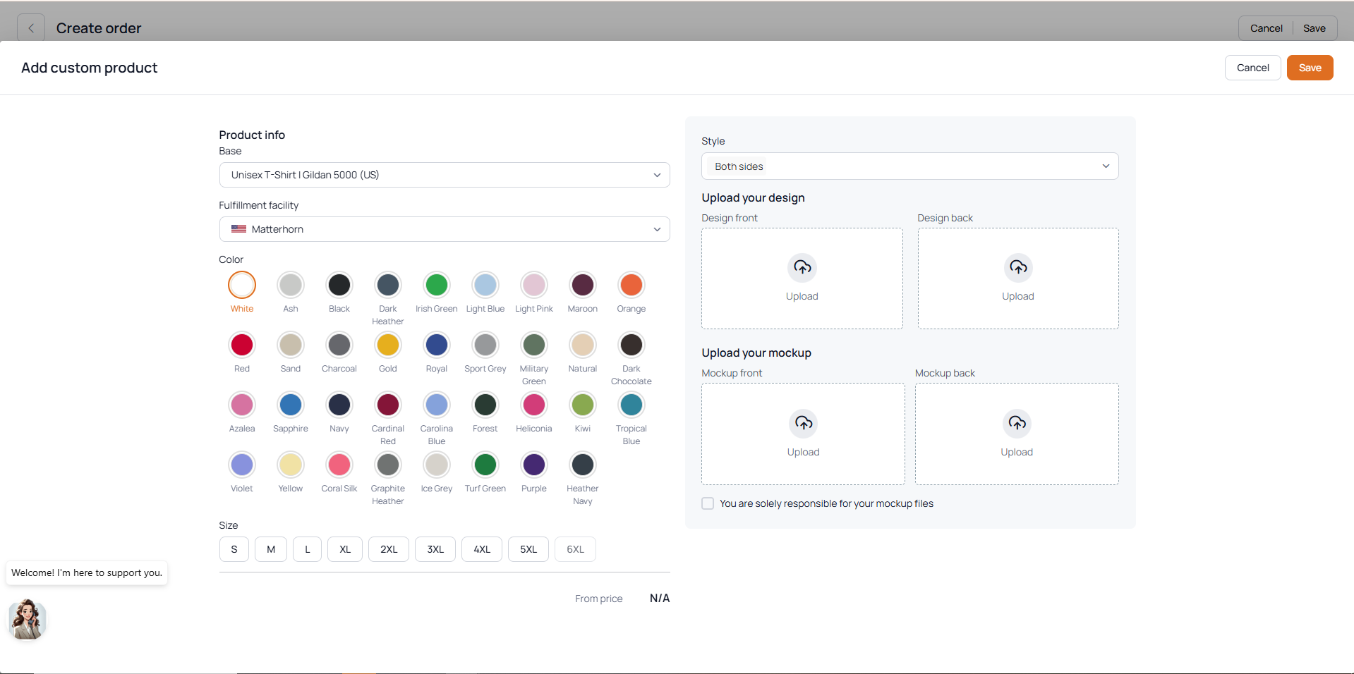This screenshot has width=1354, height=674.
Task: Expand the Fulfillment facility dropdown
Action: pos(445,229)
